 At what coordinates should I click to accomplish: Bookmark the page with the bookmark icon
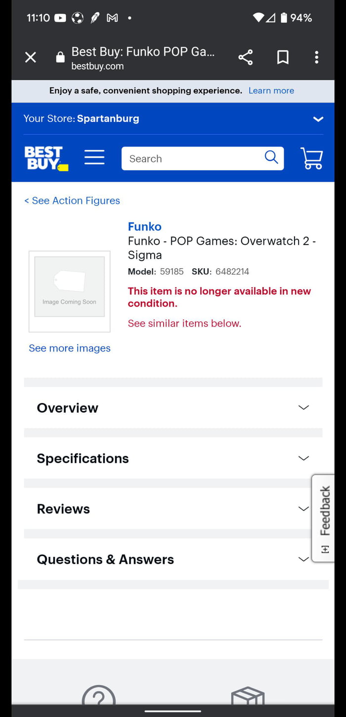click(x=282, y=57)
